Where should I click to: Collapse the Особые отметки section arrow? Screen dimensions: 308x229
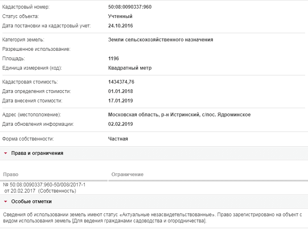click(5, 202)
